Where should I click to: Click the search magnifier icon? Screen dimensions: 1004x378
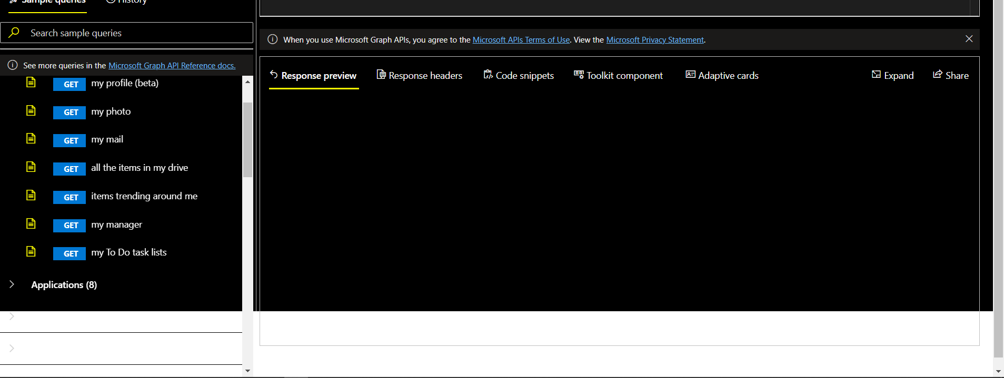pyautogui.click(x=14, y=33)
